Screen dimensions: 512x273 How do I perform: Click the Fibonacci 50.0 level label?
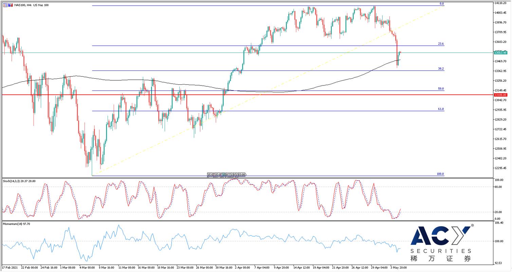[x=441, y=89]
